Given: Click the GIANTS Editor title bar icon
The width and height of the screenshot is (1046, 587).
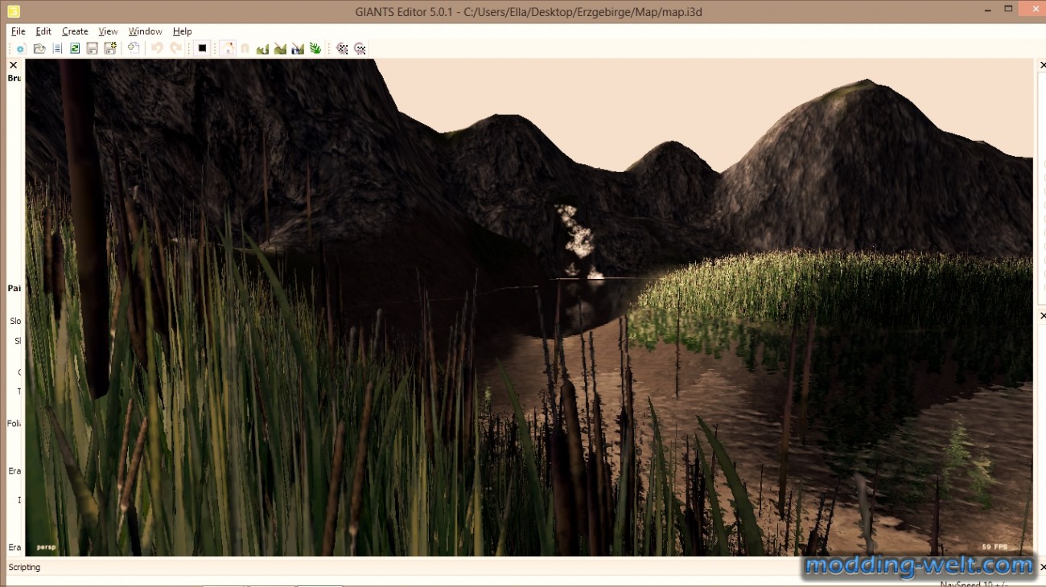Looking at the screenshot, I should coord(13,11).
